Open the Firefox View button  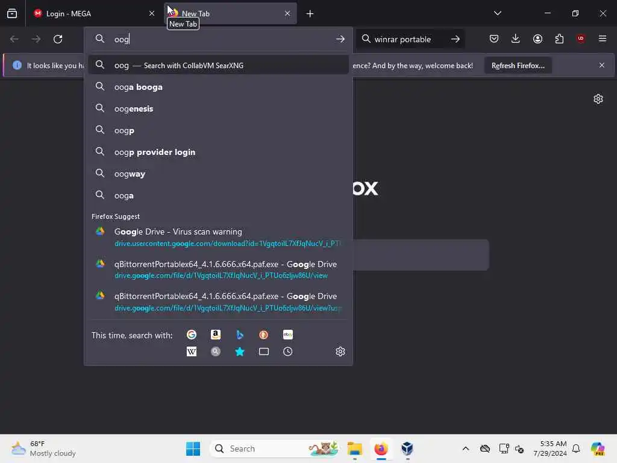pos(12,13)
